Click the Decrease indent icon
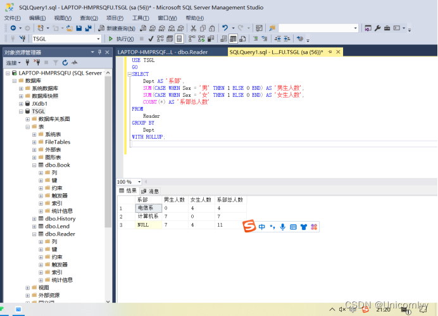Image resolution: width=438 pixels, height=316 pixels. (277, 39)
